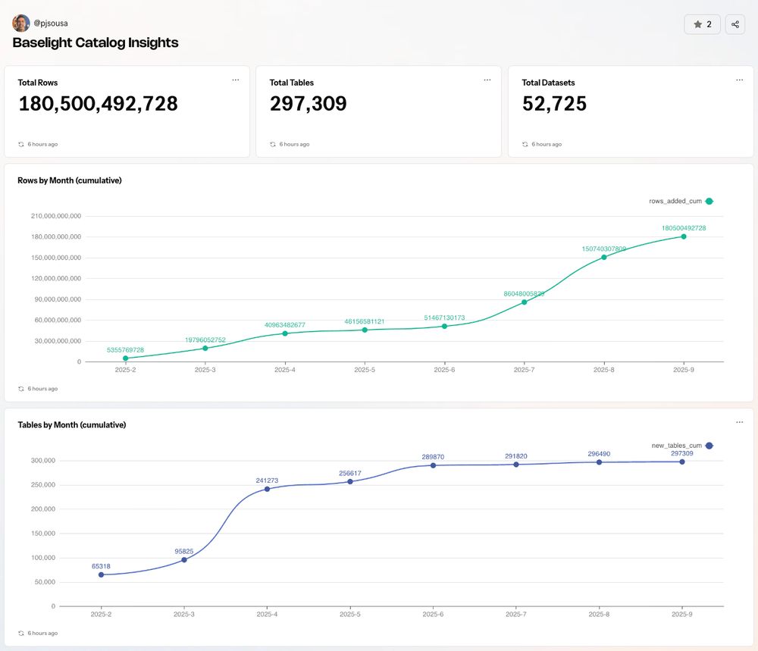Click the 210,000,000,000 y-axis label
The height and width of the screenshot is (651, 758).
tap(56, 216)
